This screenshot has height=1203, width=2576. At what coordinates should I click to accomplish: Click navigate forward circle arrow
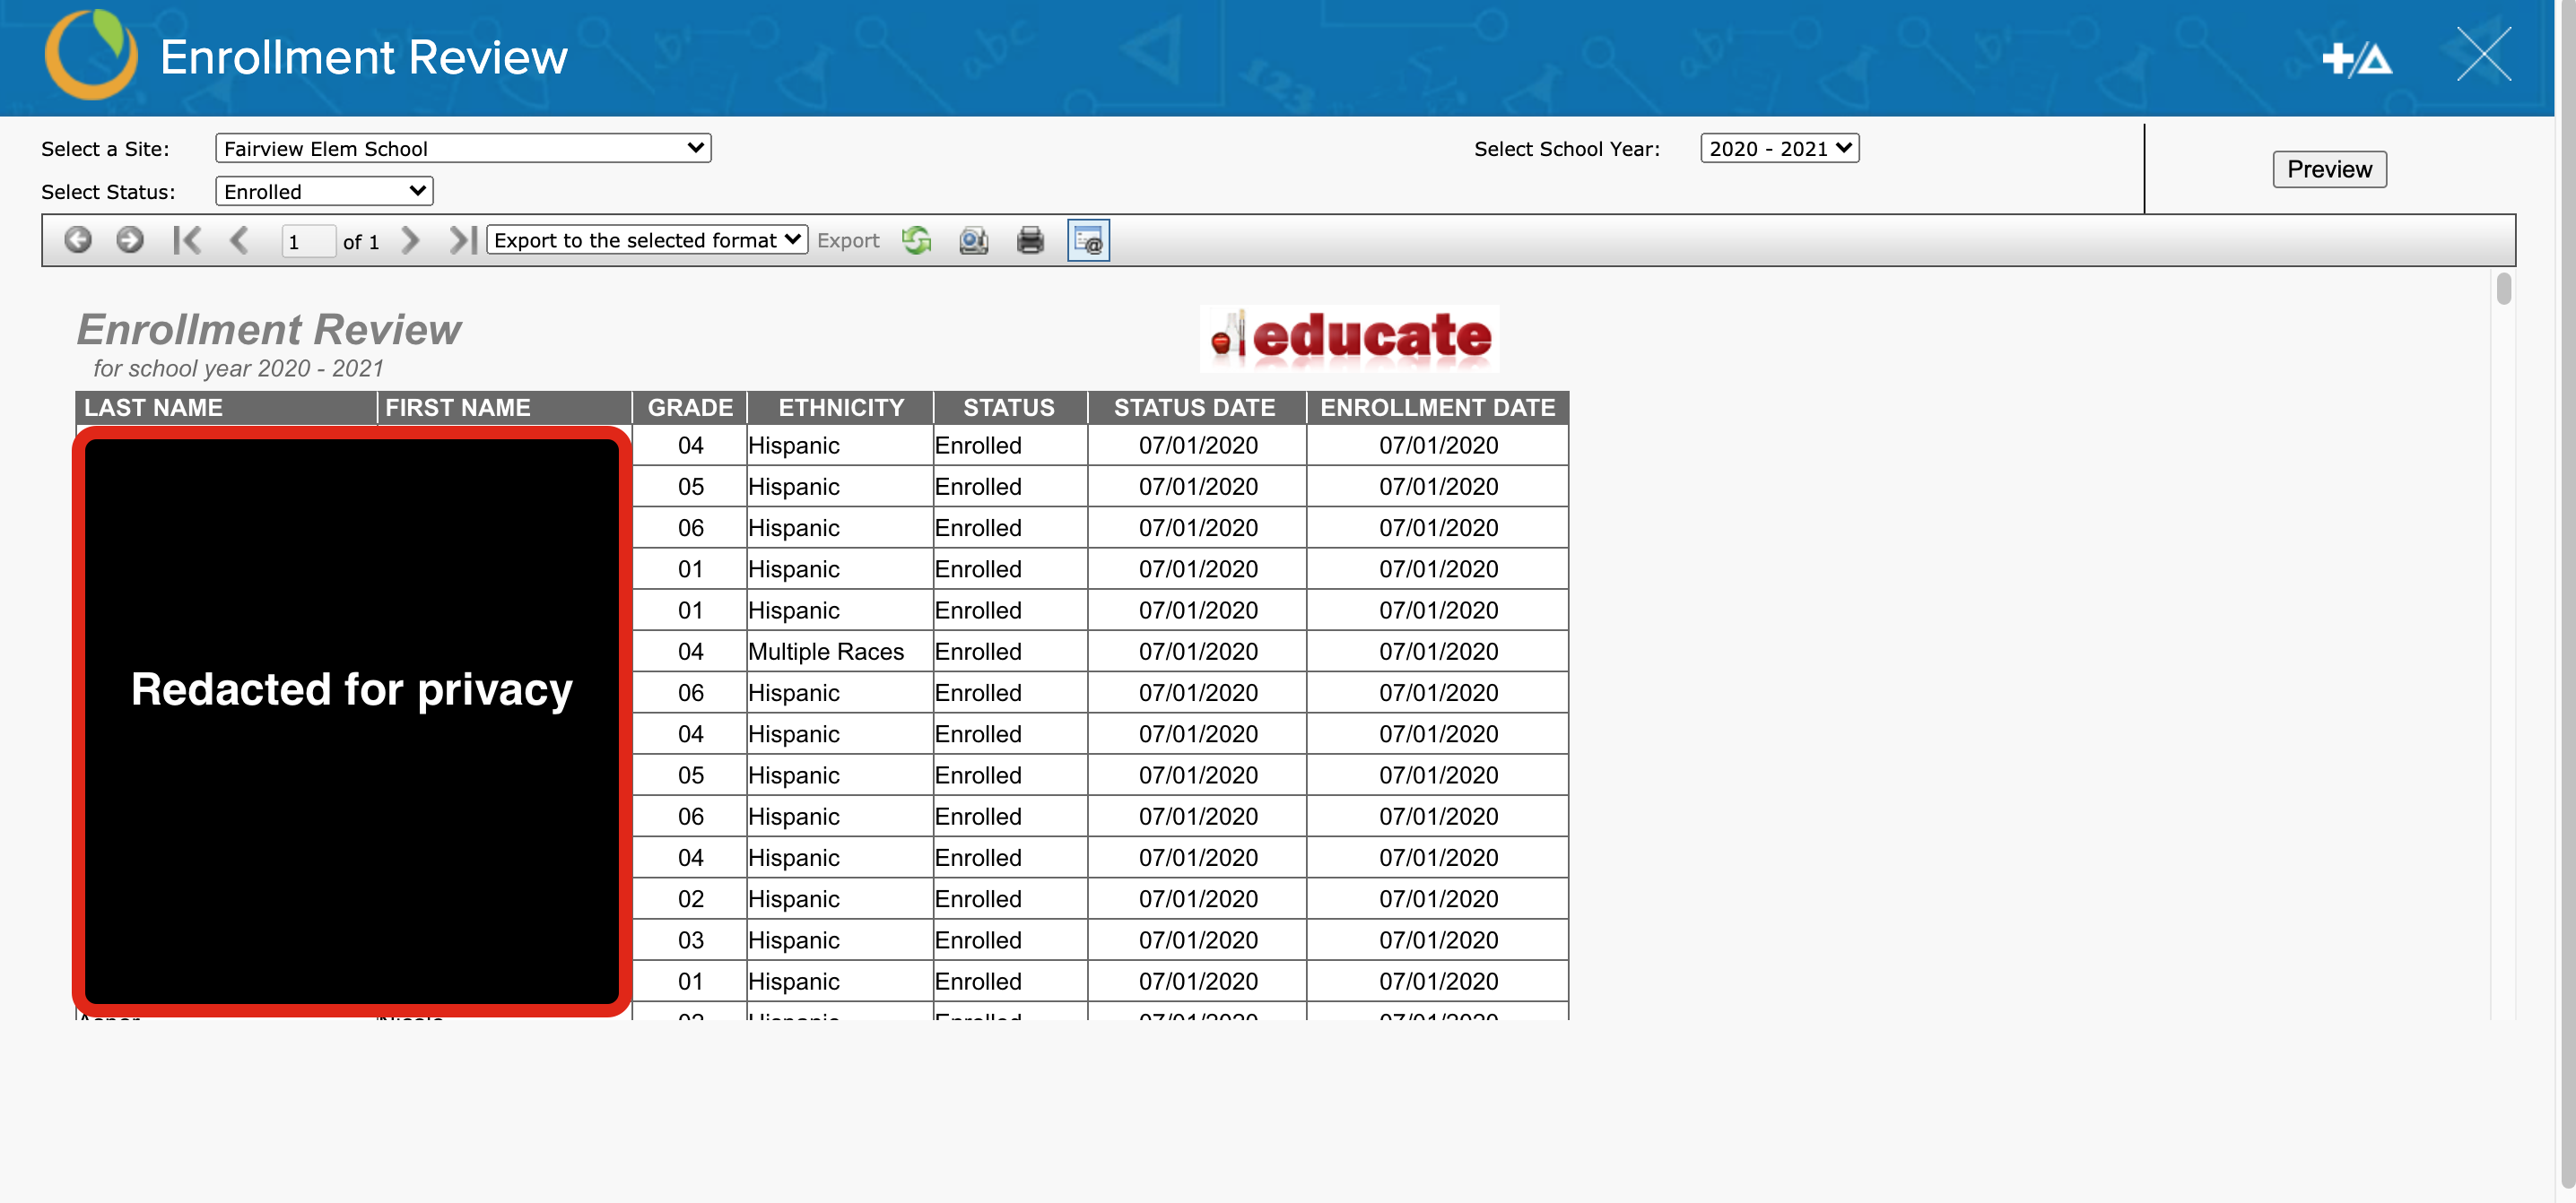tap(130, 240)
